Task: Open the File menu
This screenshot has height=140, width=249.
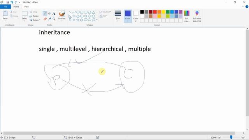Action: click(x=5, y=7)
